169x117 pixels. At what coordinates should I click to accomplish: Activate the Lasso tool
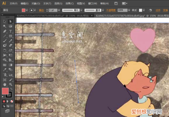tap(10, 26)
